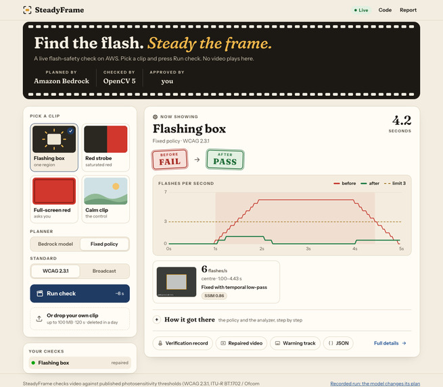Image resolution: width=443 pixels, height=387 pixels.
Task: Open the Recorded run footer link
Action: 375,384
